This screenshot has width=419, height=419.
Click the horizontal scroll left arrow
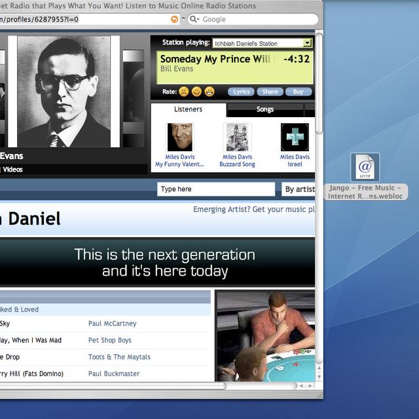301,386
